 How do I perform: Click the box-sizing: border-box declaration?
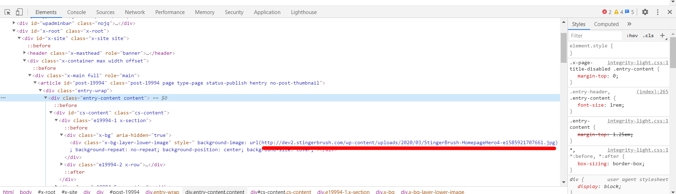pyautogui.click(x=611, y=163)
